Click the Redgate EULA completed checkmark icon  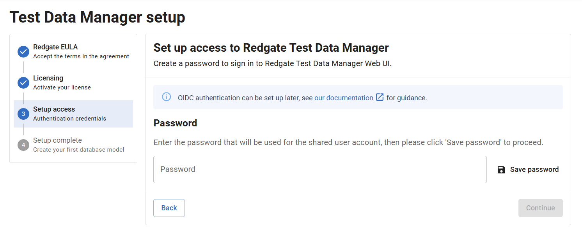pyautogui.click(x=23, y=51)
